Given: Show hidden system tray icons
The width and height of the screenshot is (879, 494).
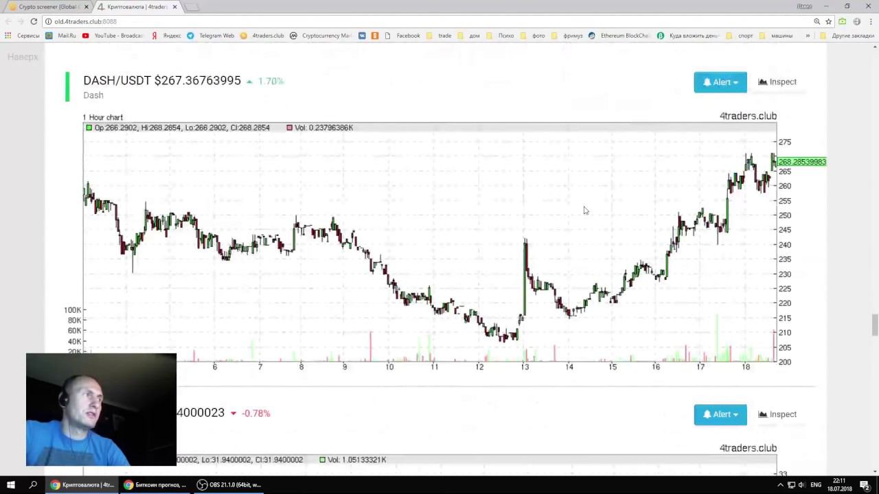Looking at the screenshot, I should [x=780, y=485].
